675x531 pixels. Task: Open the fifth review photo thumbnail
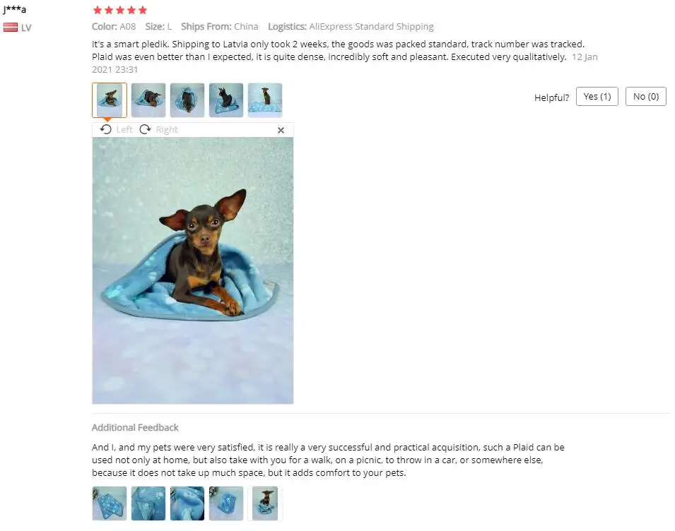[x=265, y=100]
